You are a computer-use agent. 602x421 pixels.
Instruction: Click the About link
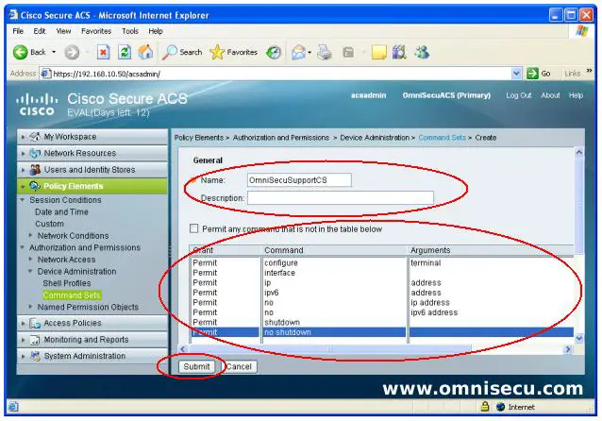(550, 95)
